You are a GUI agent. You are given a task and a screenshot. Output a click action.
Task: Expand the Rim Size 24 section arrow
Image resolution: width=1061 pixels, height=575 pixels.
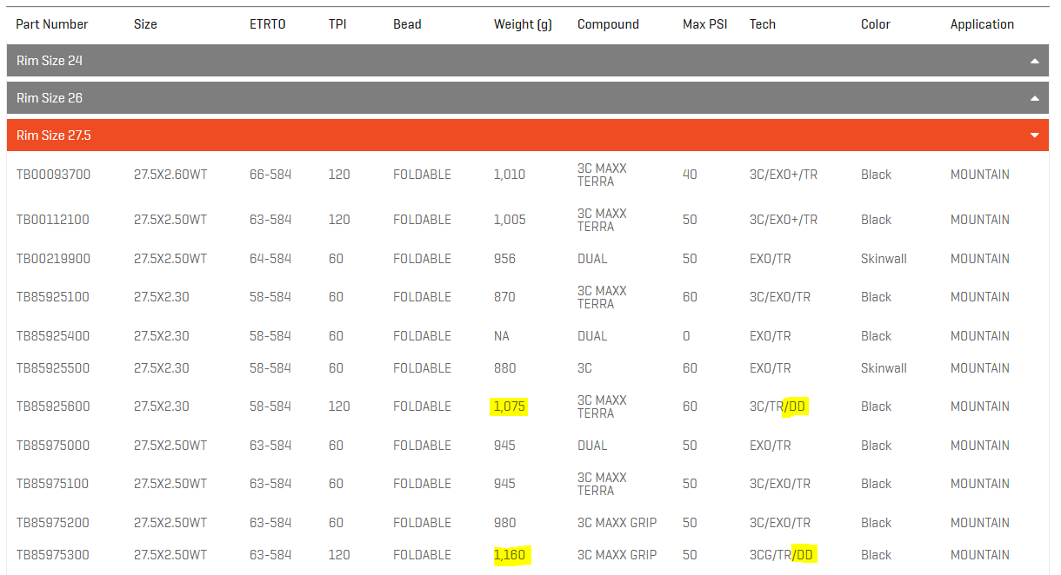(x=1034, y=61)
